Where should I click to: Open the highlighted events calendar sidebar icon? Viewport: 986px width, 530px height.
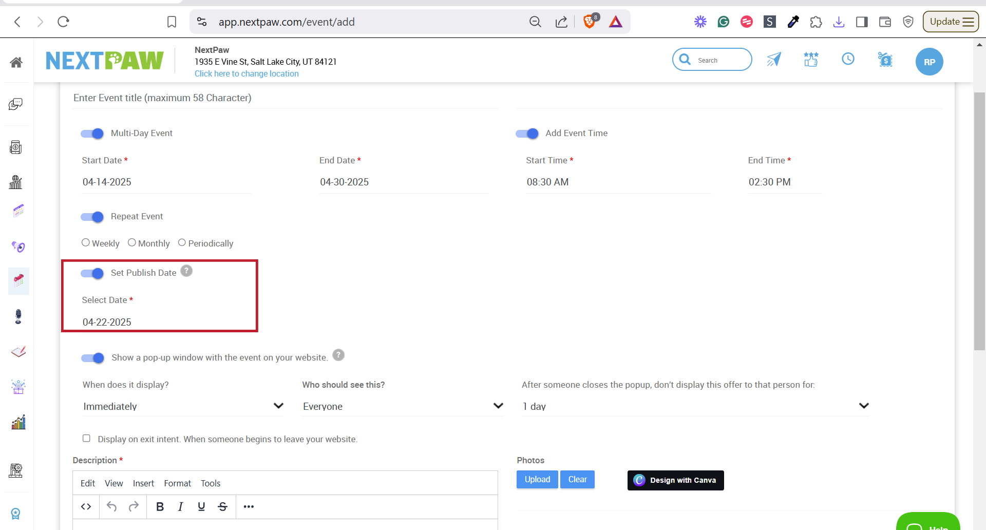click(18, 280)
